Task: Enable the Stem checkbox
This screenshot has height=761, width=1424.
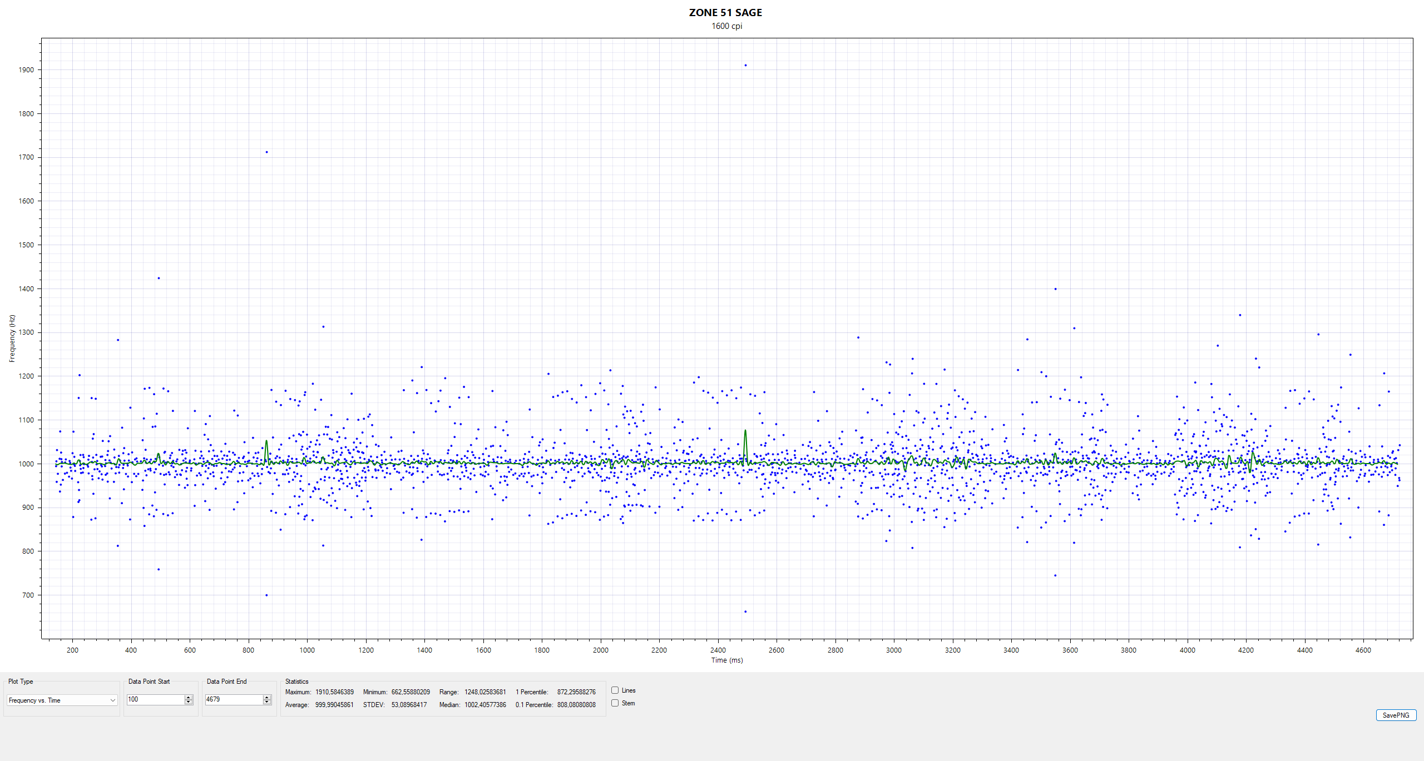Action: pos(615,703)
